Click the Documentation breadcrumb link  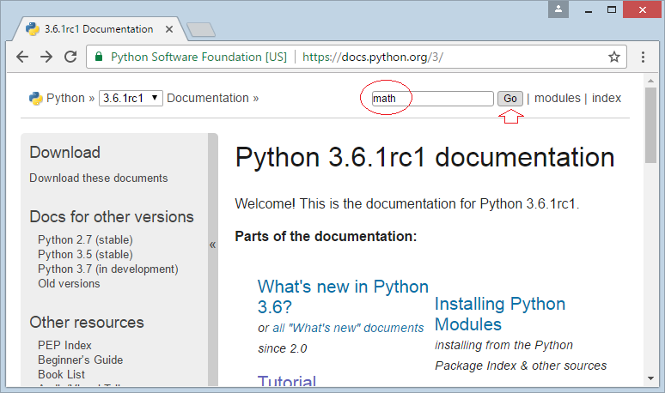pyautogui.click(x=208, y=98)
